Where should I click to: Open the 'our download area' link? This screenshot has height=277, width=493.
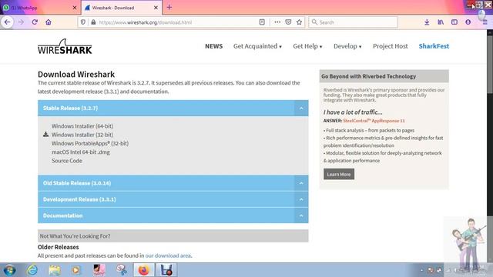pyautogui.click(x=168, y=255)
